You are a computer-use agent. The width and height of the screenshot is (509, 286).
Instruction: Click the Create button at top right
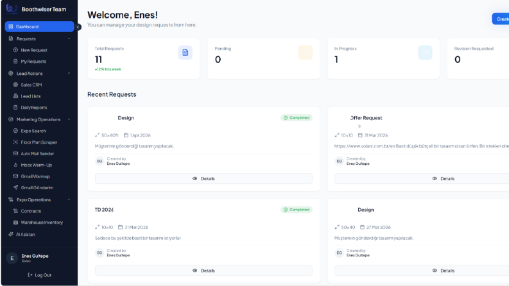[500, 19]
